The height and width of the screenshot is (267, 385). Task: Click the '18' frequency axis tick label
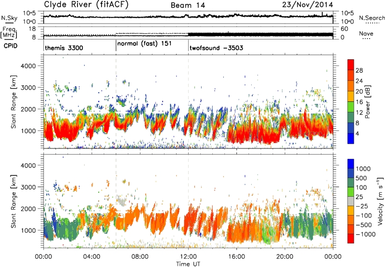(32, 29)
